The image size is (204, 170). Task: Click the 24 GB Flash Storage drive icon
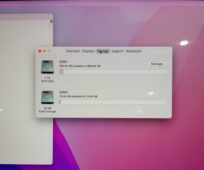point(47,97)
